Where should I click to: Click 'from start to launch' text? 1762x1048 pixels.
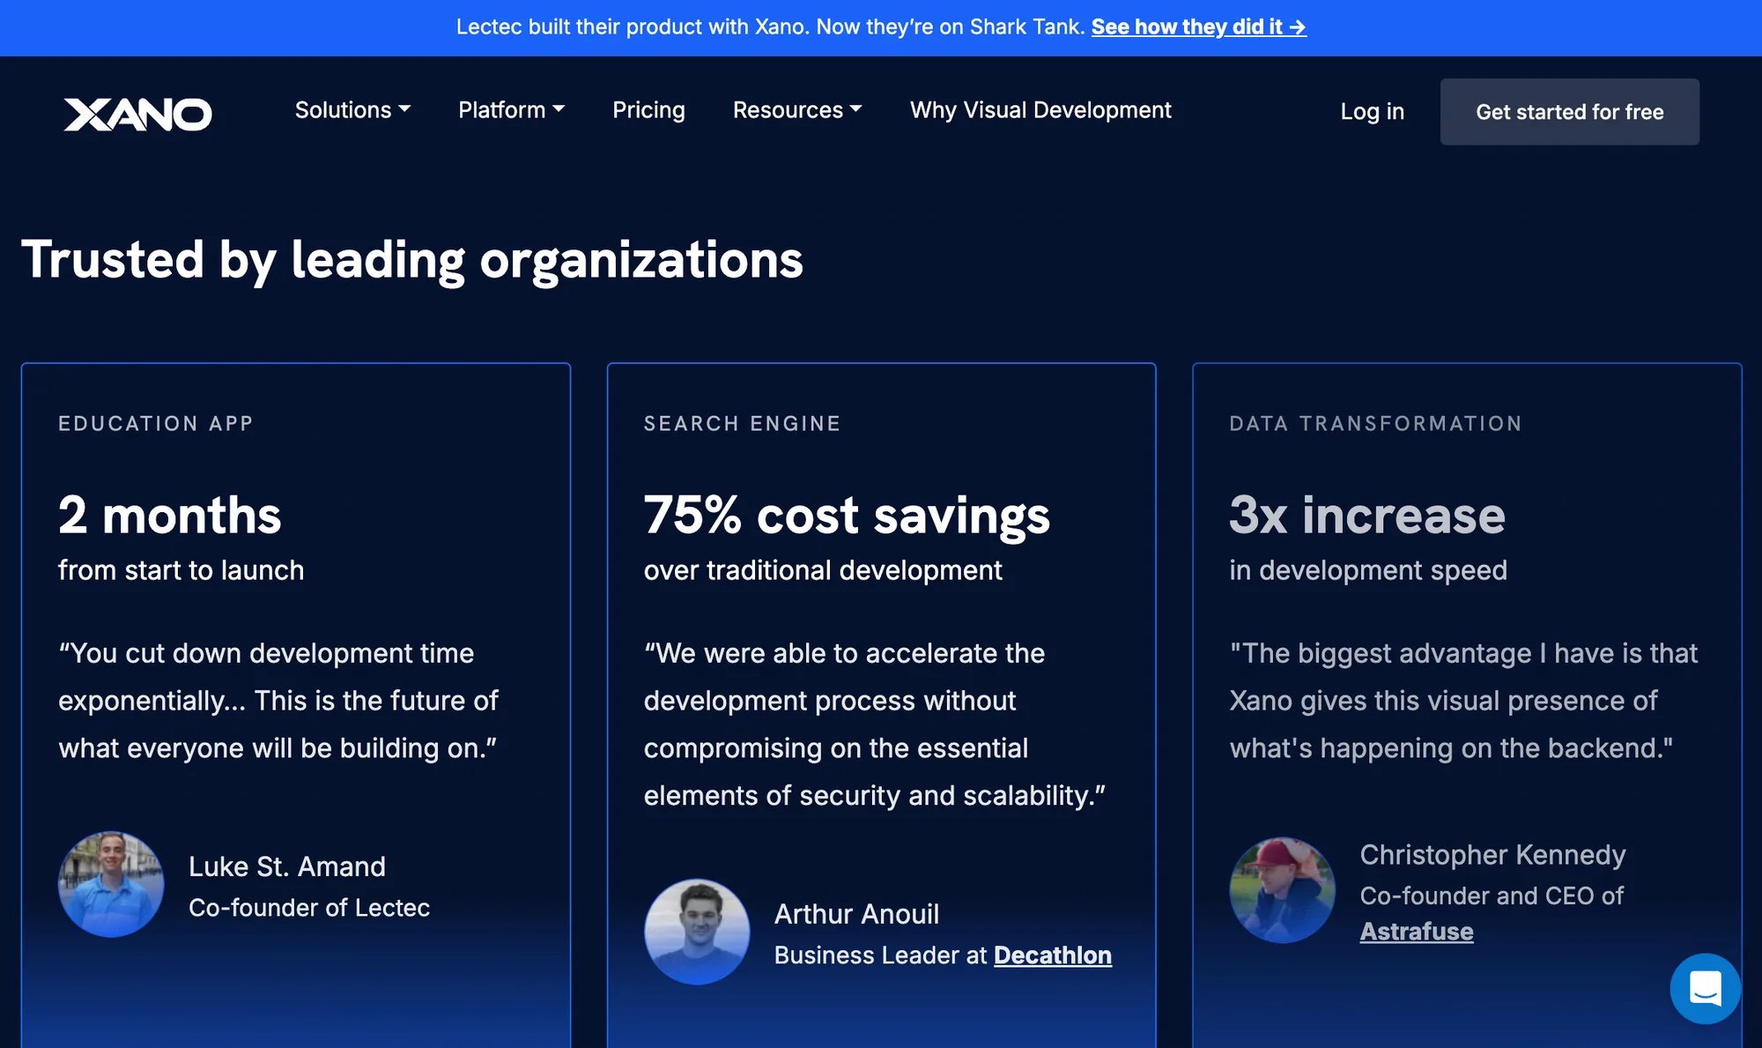[181, 570]
